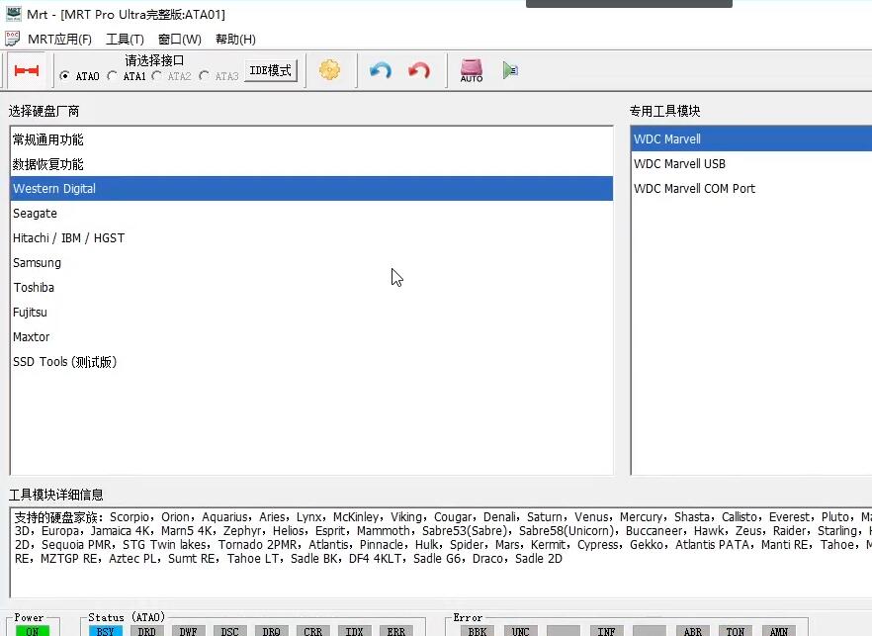Click the TON error indicator
The height and width of the screenshot is (636, 872).
tap(736, 631)
